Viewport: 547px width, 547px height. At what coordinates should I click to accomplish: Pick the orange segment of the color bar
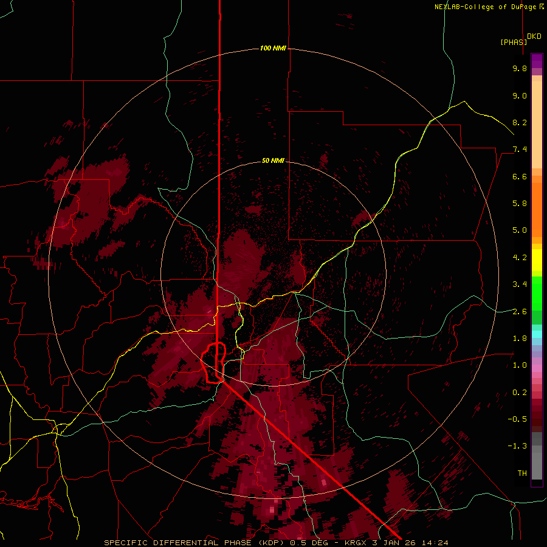click(x=537, y=209)
